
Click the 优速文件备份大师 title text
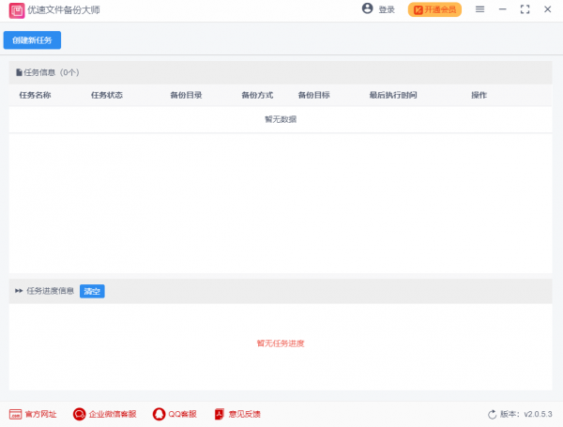[64, 10]
